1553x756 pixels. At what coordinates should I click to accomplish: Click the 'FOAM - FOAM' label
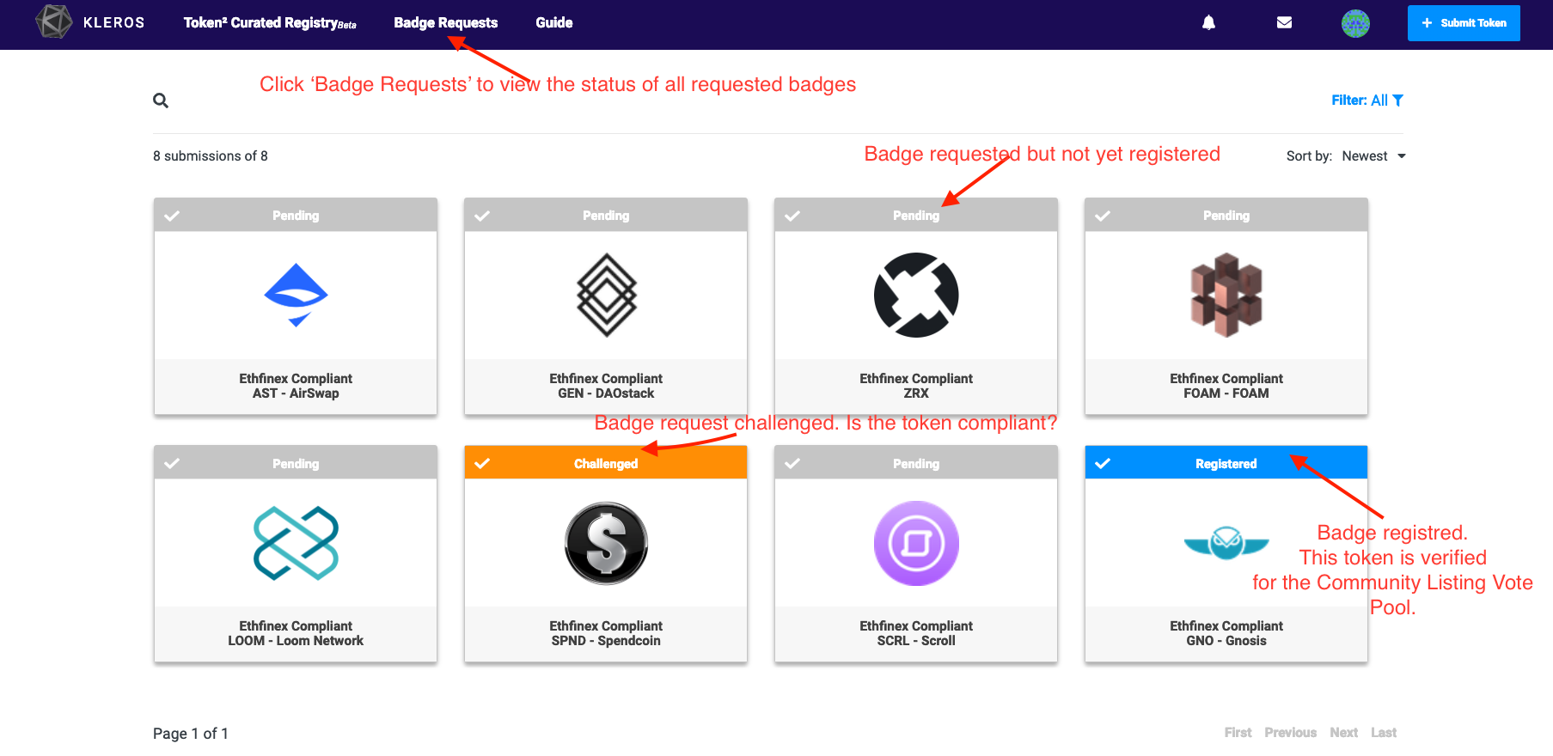[1226, 393]
